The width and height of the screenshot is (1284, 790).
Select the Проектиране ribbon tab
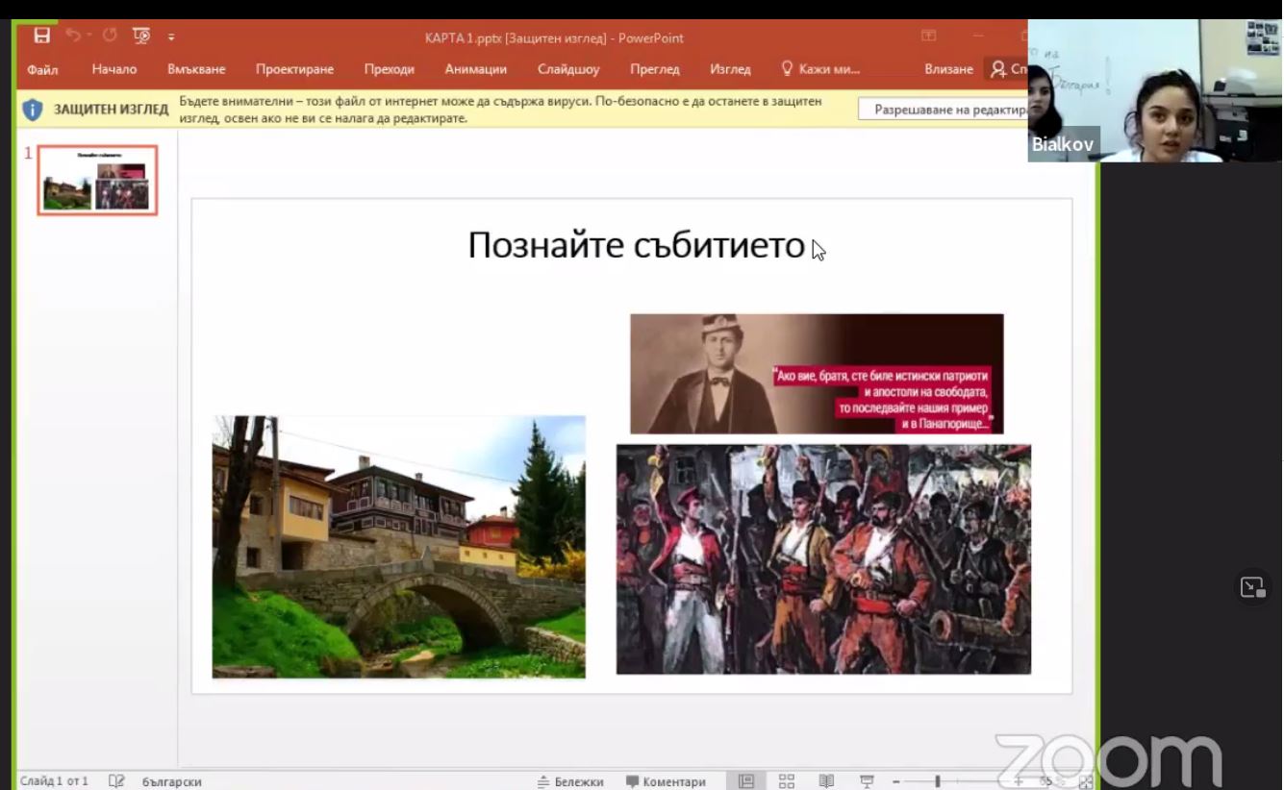[294, 69]
